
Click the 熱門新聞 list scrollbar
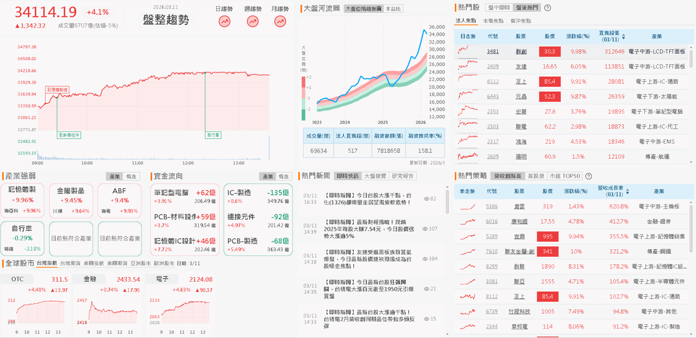[447, 201]
